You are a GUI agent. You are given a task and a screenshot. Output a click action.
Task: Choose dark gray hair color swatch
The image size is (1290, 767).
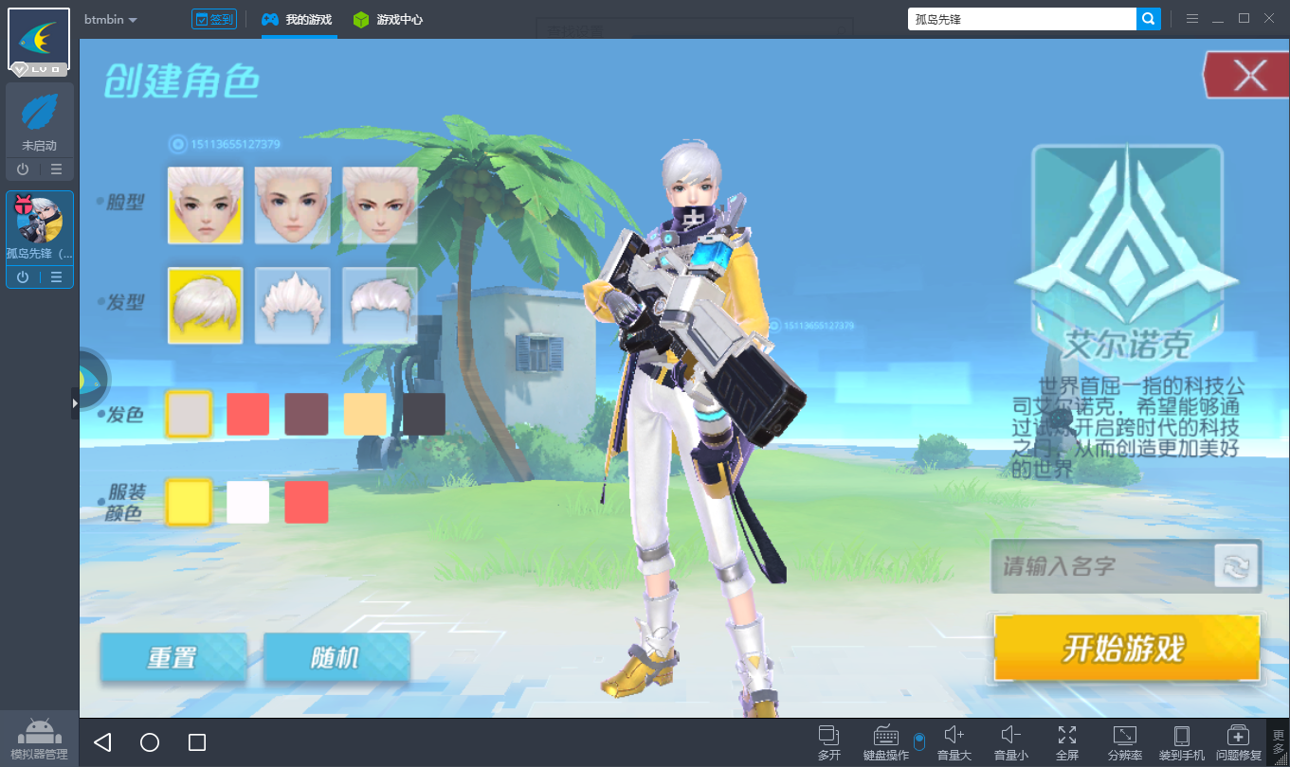click(x=424, y=414)
